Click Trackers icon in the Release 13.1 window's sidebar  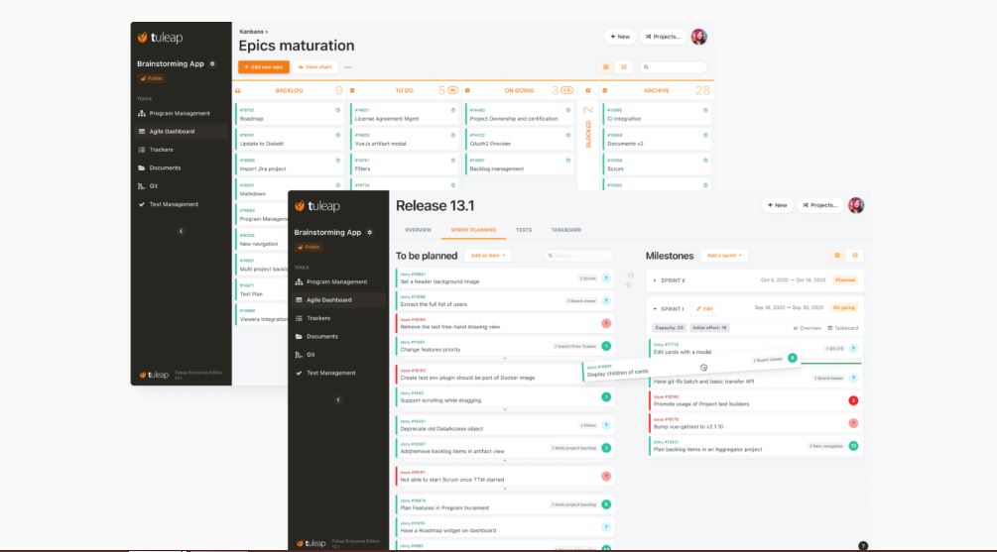(x=299, y=318)
